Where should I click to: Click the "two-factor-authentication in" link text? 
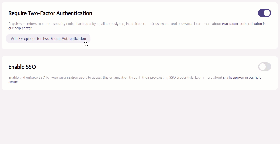tap(244, 24)
